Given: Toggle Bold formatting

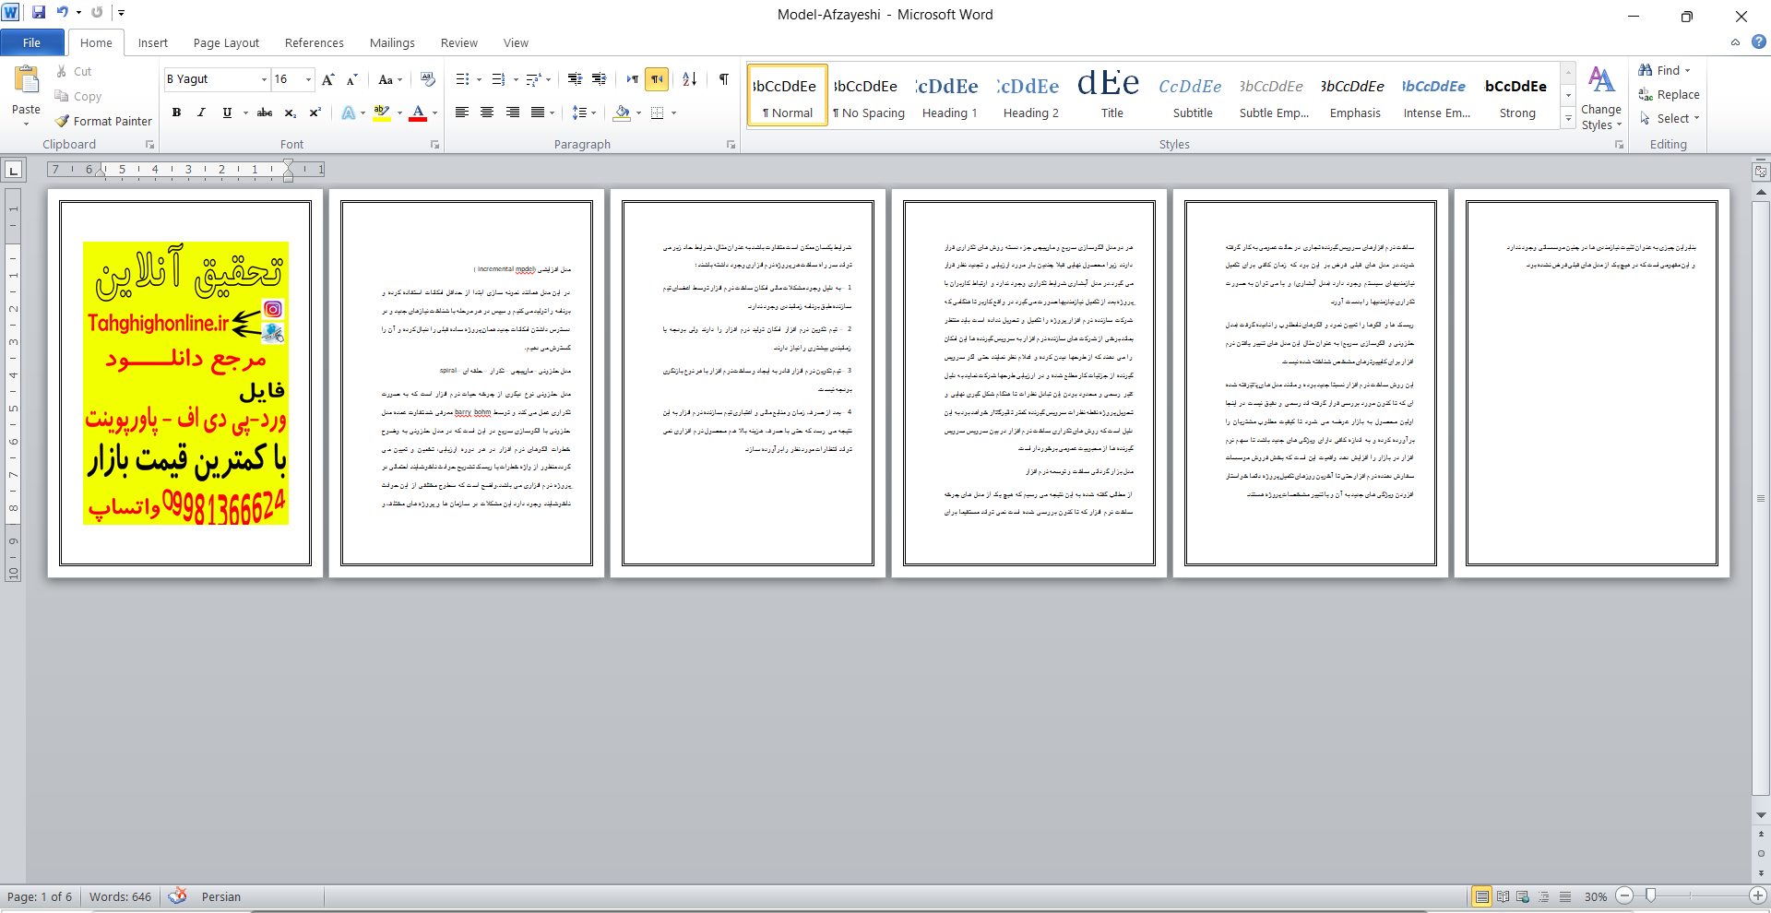Looking at the screenshot, I should coord(176,113).
